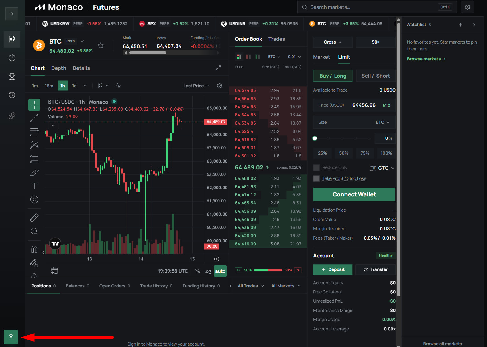Select the text annotation tool
Viewport: 487px width, 347px height.
(34, 186)
